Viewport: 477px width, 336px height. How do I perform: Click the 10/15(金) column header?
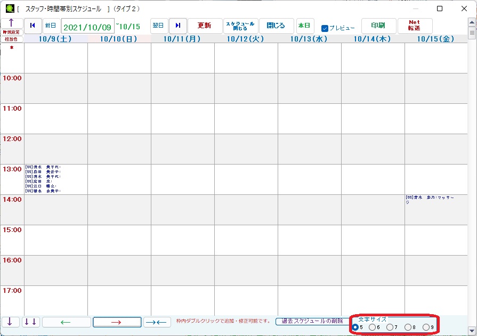436,39
